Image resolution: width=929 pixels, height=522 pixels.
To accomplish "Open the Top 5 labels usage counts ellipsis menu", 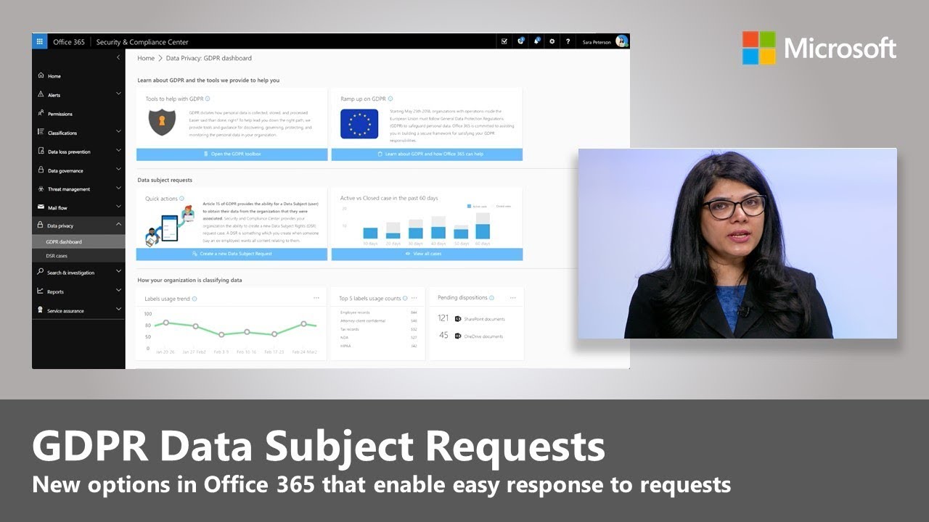I will 414,298.
